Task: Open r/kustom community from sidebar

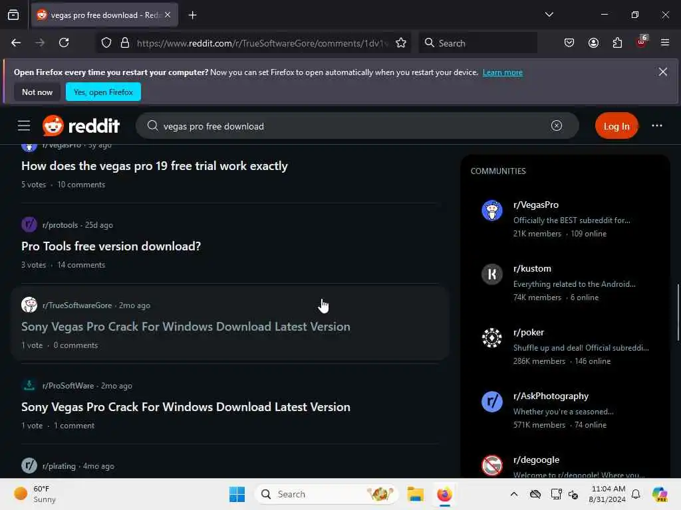Action: point(532,268)
